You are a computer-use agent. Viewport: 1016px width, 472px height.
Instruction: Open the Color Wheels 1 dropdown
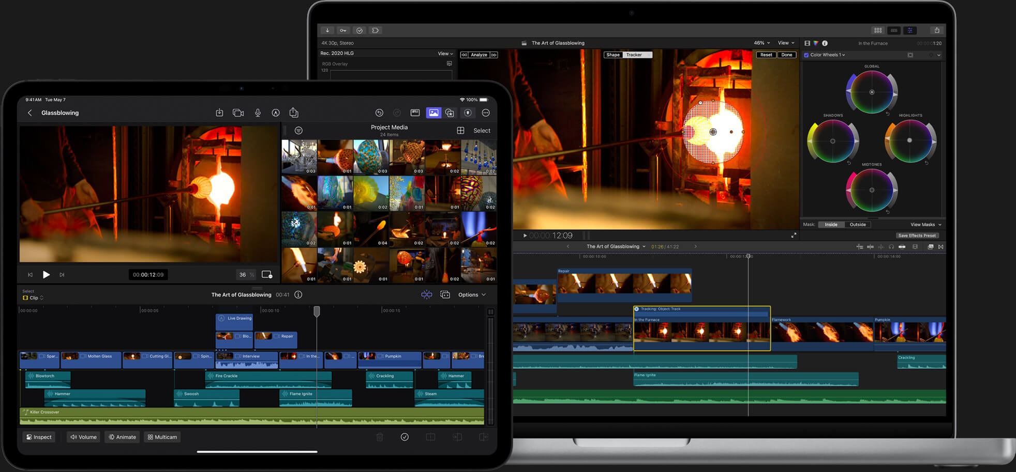pos(828,55)
